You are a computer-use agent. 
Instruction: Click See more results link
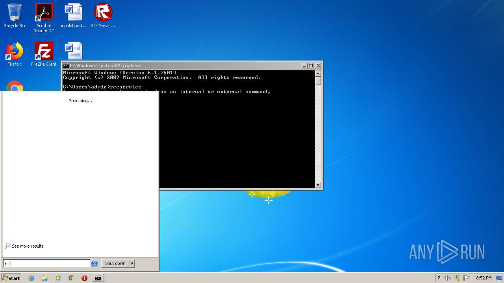(28, 246)
